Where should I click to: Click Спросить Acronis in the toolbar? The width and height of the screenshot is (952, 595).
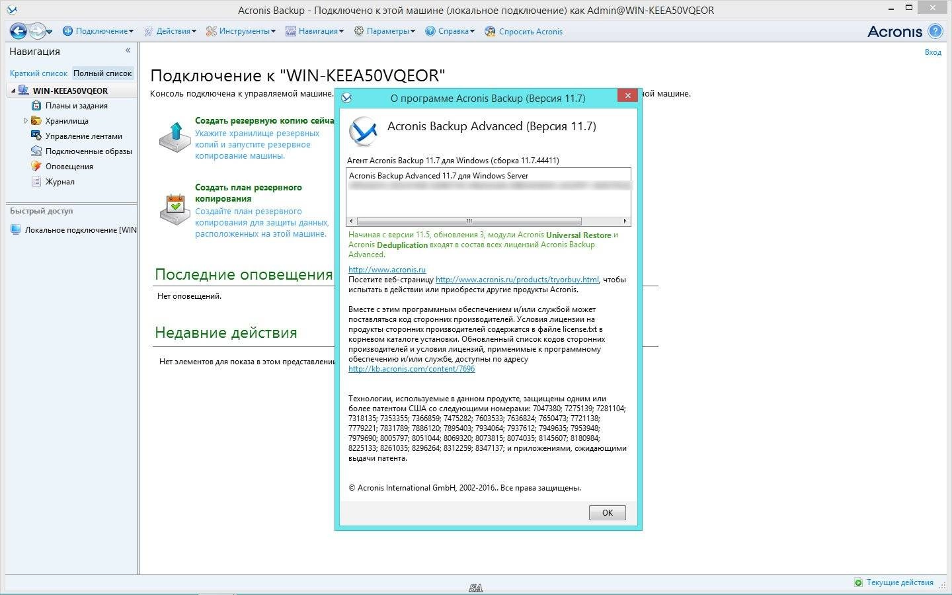click(524, 31)
